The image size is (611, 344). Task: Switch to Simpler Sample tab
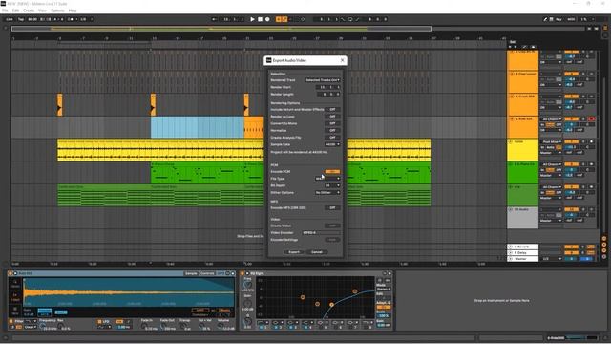tap(191, 273)
